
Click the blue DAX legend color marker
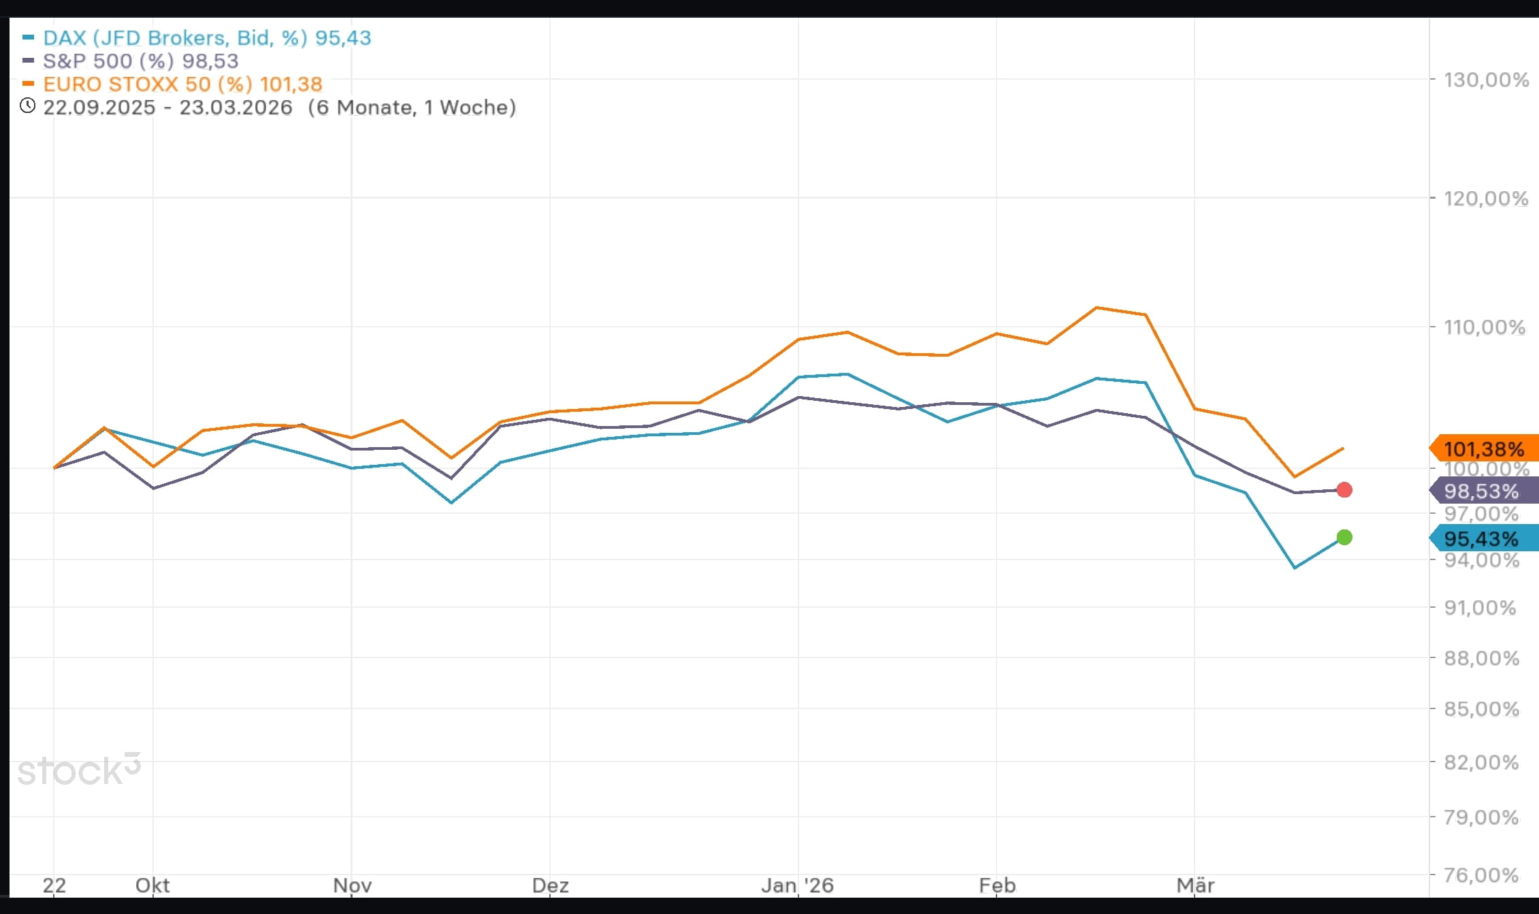(x=28, y=37)
